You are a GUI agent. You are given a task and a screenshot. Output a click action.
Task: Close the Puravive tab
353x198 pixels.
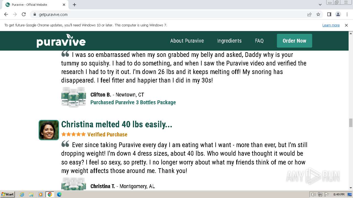pos(64,5)
